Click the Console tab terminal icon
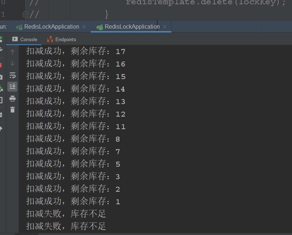Viewport: 292px width, 235px height. tap(15, 39)
